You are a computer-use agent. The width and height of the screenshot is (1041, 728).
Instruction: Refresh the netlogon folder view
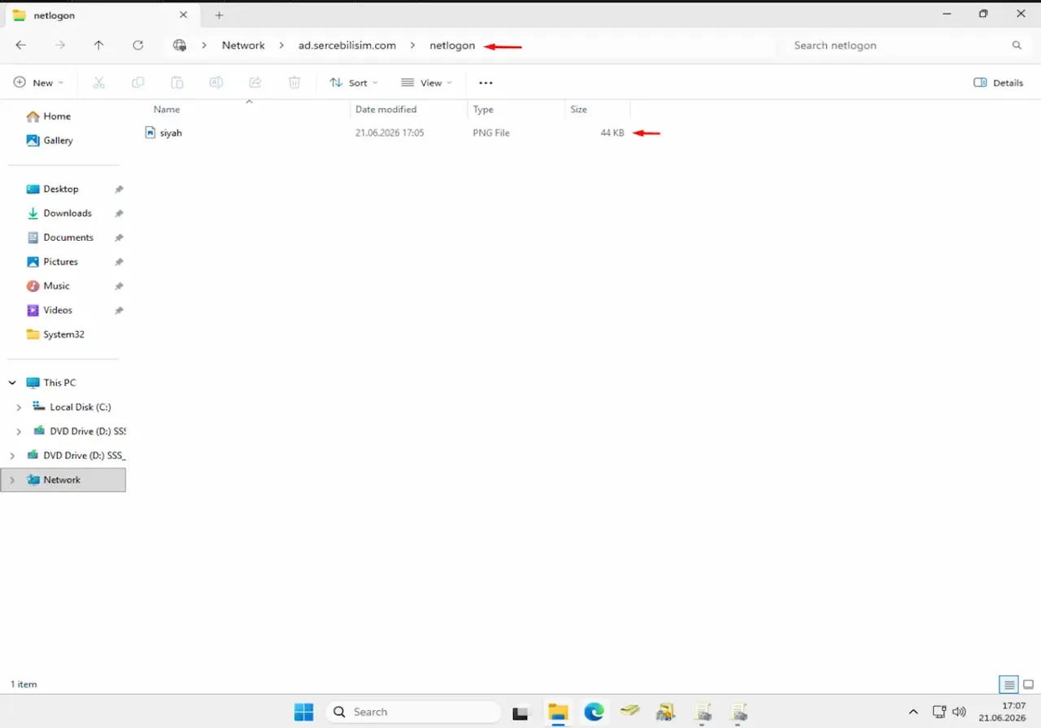click(x=137, y=46)
